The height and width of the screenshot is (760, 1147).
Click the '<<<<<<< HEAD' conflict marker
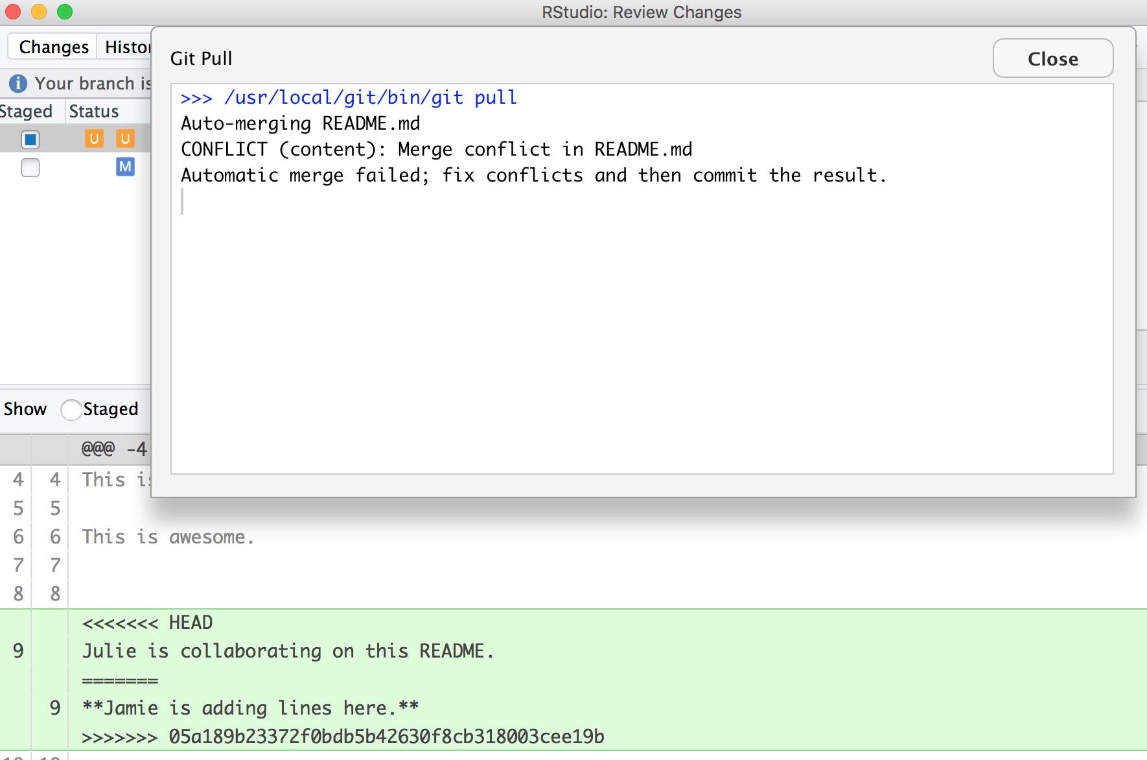click(147, 623)
